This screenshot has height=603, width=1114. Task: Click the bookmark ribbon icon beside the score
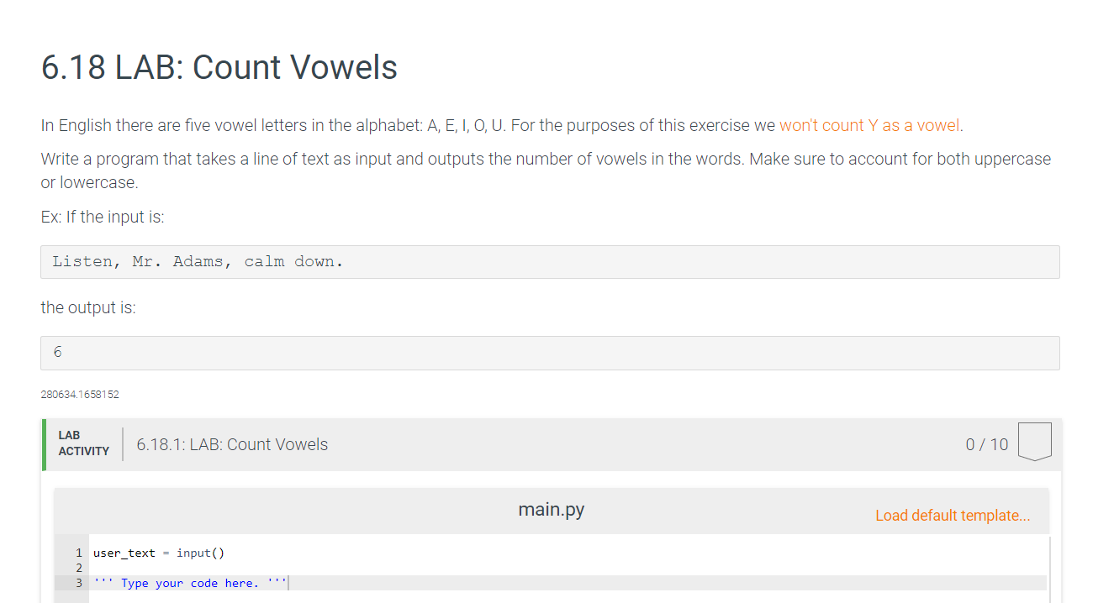pos(1035,440)
